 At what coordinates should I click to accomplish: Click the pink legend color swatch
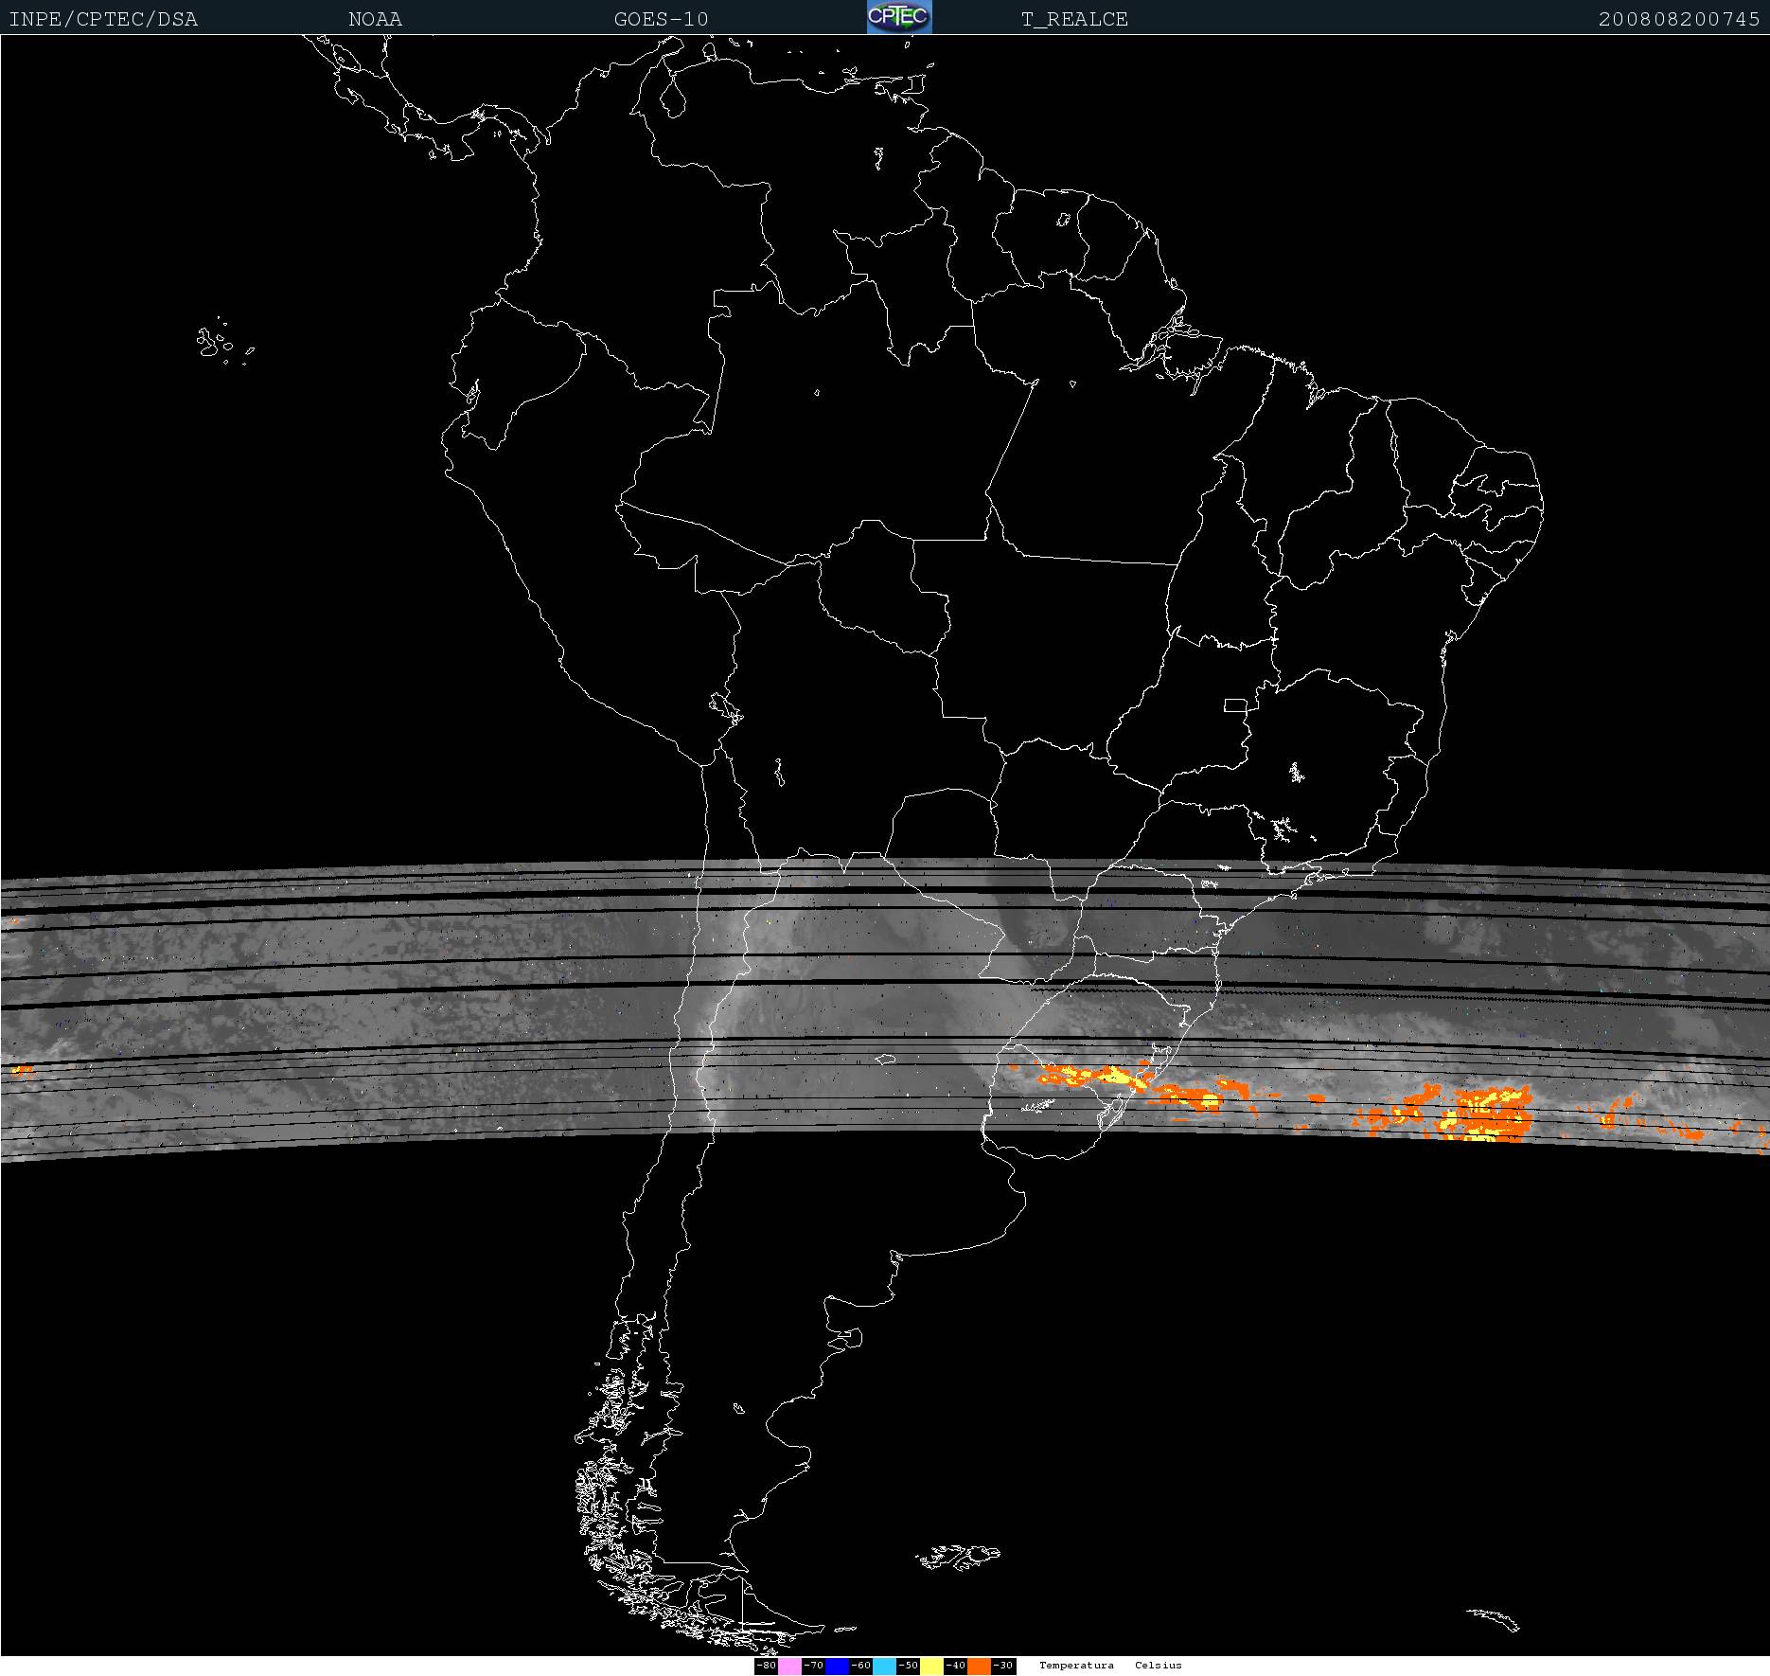pyautogui.click(x=789, y=1666)
